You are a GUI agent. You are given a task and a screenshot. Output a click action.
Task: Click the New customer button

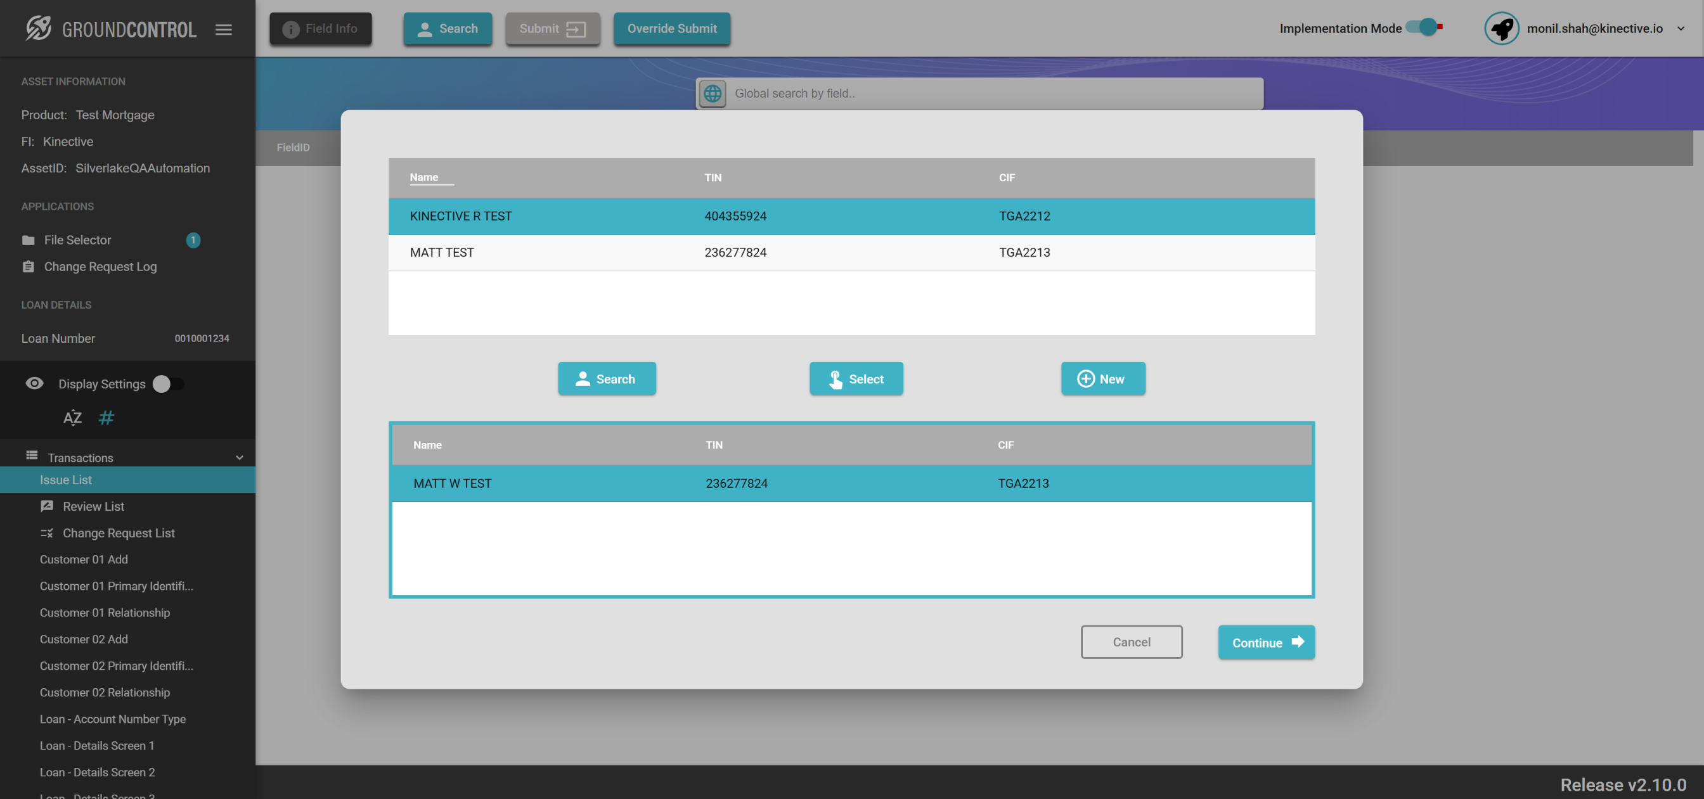coord(1102,378)
